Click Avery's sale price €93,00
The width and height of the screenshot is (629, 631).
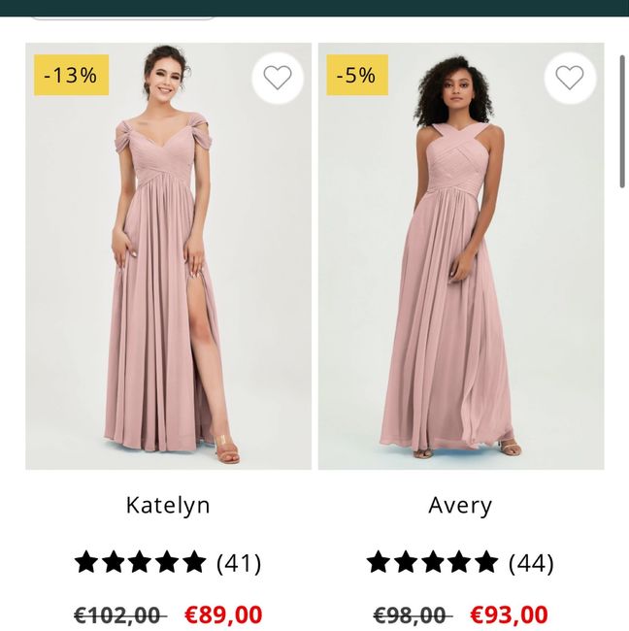(x=509, y=615)
